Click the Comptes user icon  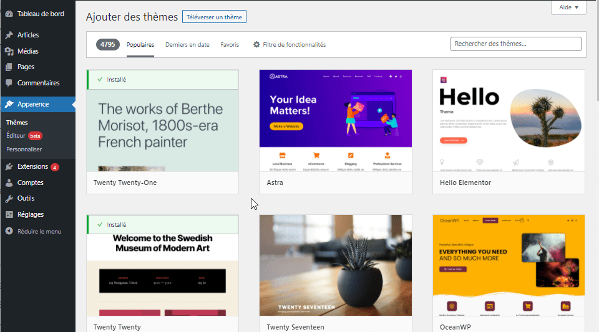(x=9, y=183)
